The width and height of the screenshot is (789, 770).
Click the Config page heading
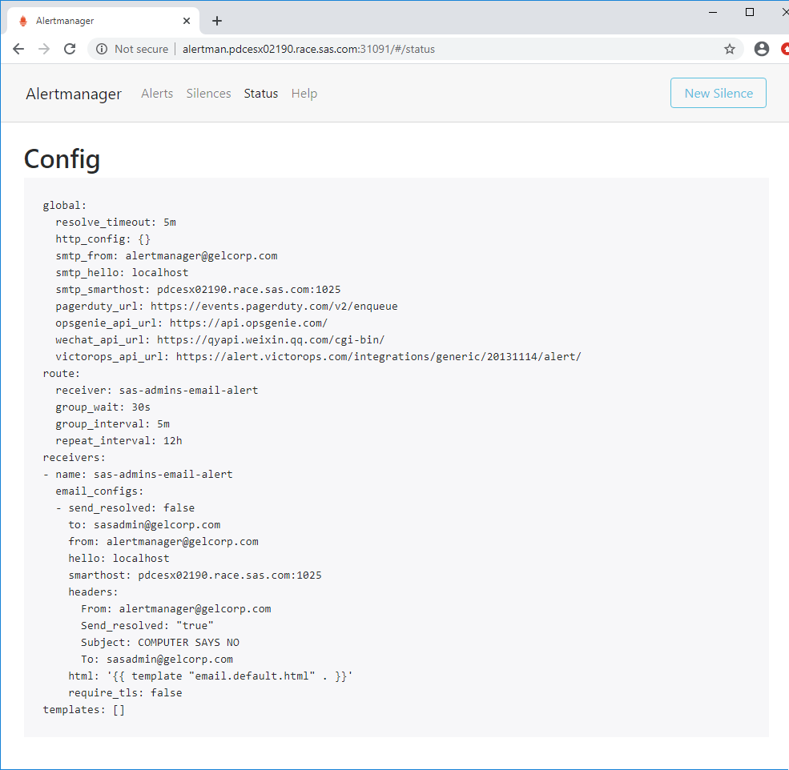pyautogui.click(x=62, y=159)
